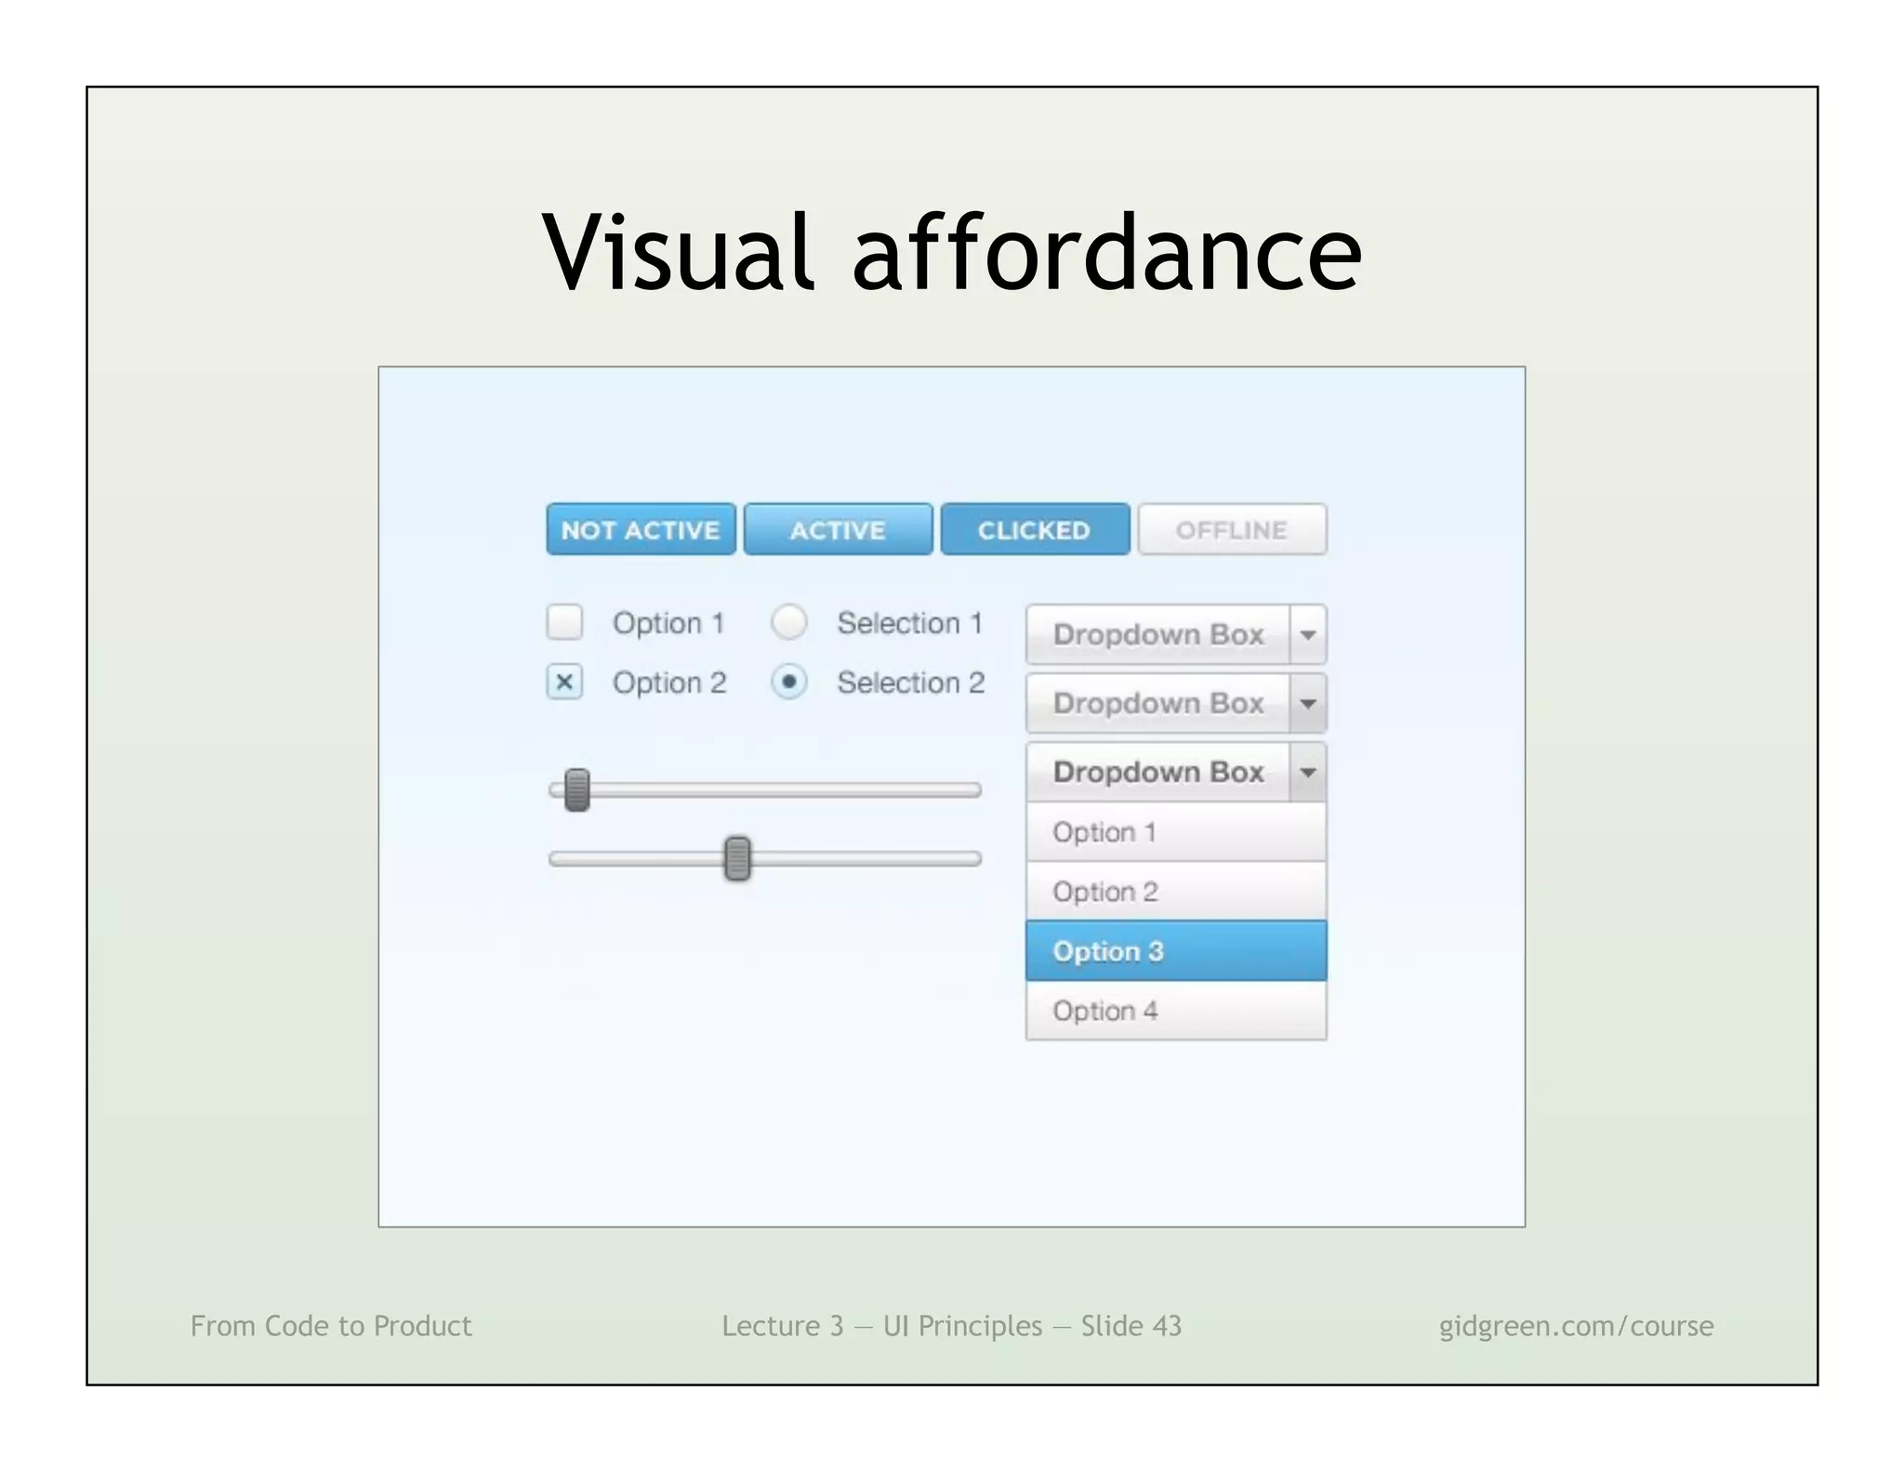
Task: Click the Visual affordance slide title
Action: (952, 251)
